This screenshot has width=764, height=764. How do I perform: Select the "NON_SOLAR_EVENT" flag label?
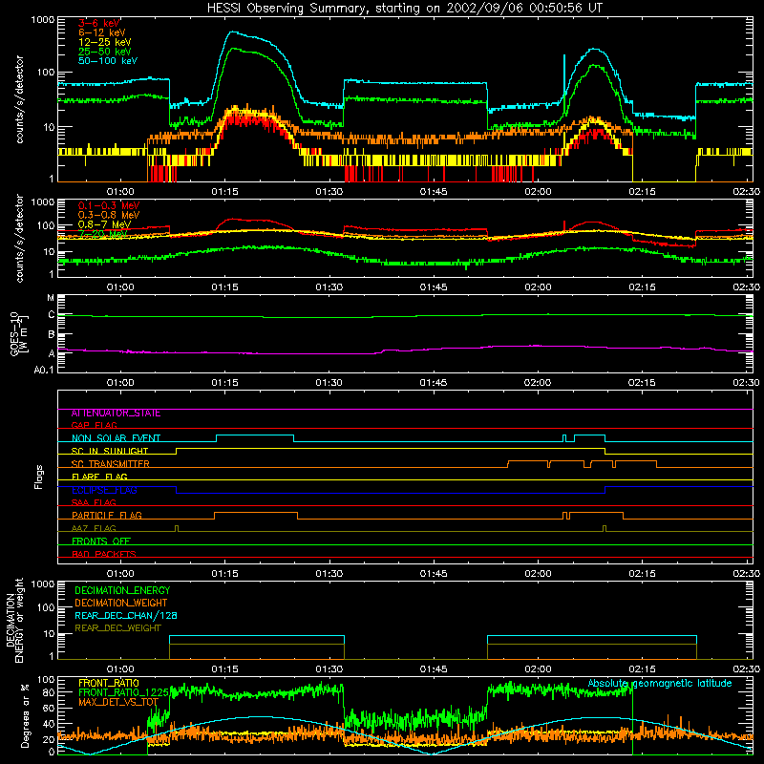pos(116,438)
